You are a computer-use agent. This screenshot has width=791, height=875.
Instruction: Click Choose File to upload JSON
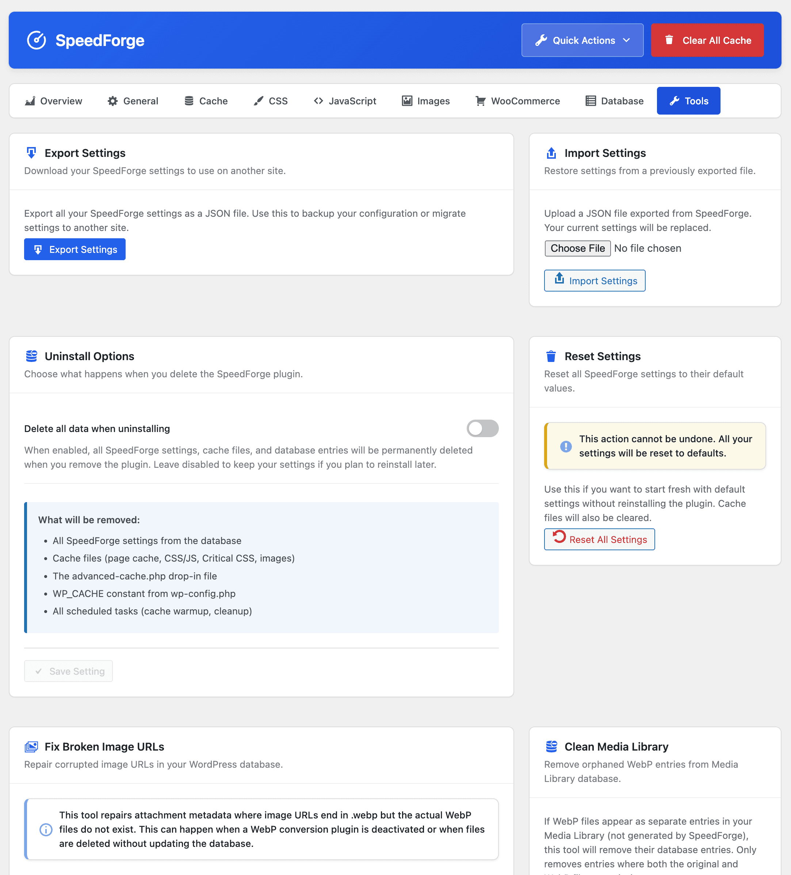577,248
